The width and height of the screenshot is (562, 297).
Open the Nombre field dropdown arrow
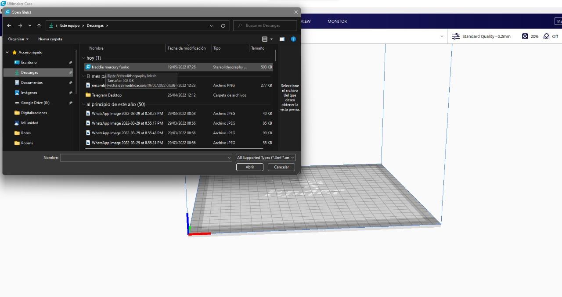pos(229,157)
